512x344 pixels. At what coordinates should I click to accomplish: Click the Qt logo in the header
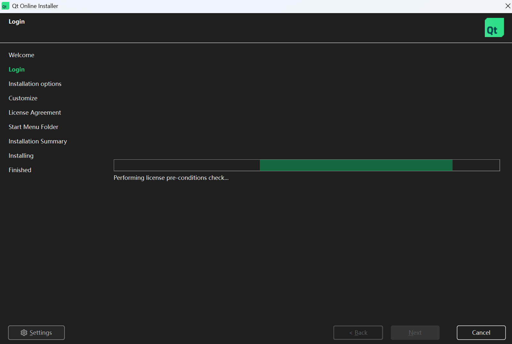(494, 27)
